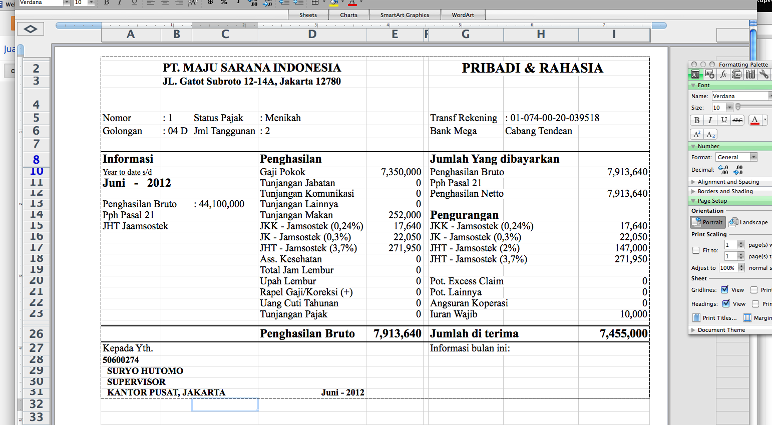Apply Strikethrough ABC in the palette
The image size is (772, 425).
[737, 120]
